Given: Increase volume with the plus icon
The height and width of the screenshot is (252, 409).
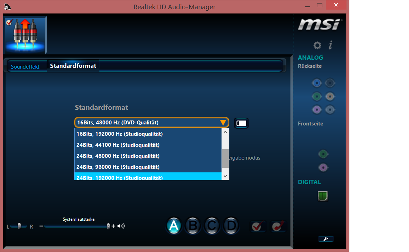Looking at the screenshot, I should pyautogui.click(x=113, y=226).
